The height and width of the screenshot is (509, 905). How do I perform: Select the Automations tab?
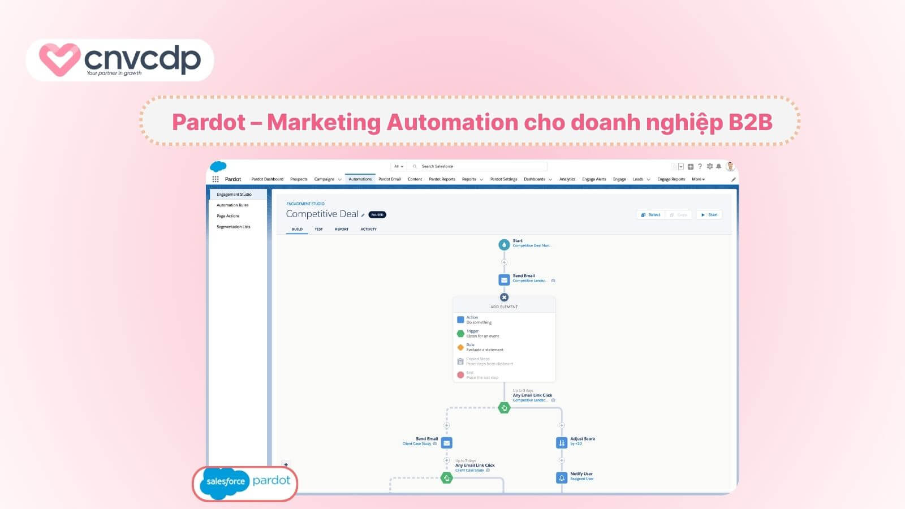[360, 179]
